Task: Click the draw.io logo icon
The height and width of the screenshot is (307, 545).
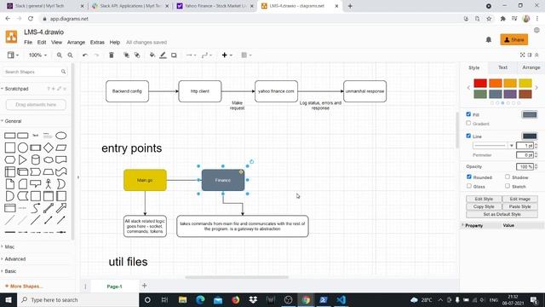Action: 11,37
